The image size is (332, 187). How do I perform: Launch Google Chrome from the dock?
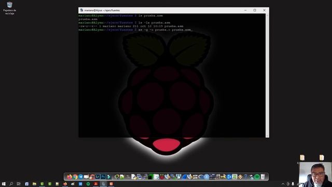click(x=75, y=177)
